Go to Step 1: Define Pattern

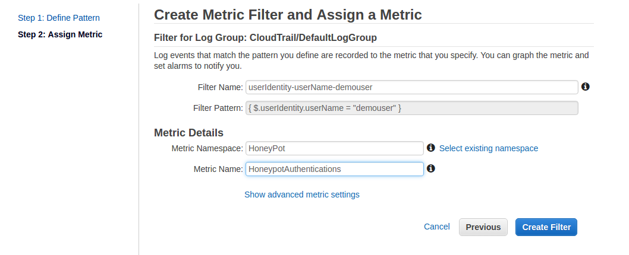(x=59, y=18)
